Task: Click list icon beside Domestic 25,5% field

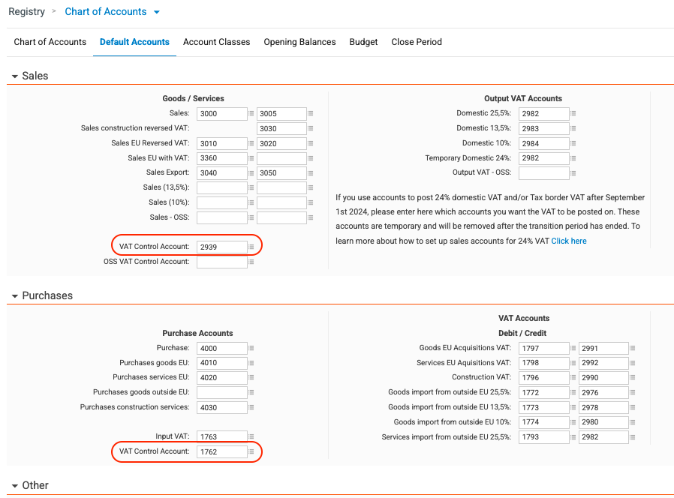Action: click(x=573, y=113)
